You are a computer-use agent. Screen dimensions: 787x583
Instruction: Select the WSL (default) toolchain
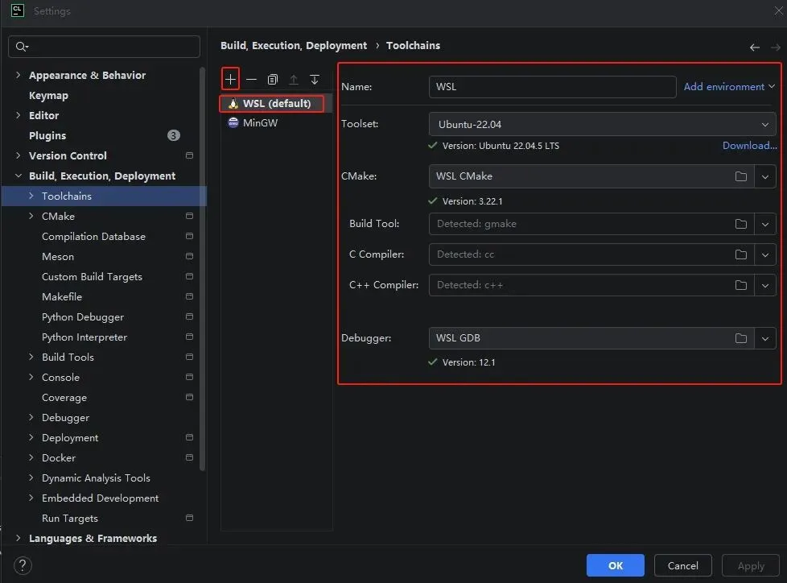276,103
